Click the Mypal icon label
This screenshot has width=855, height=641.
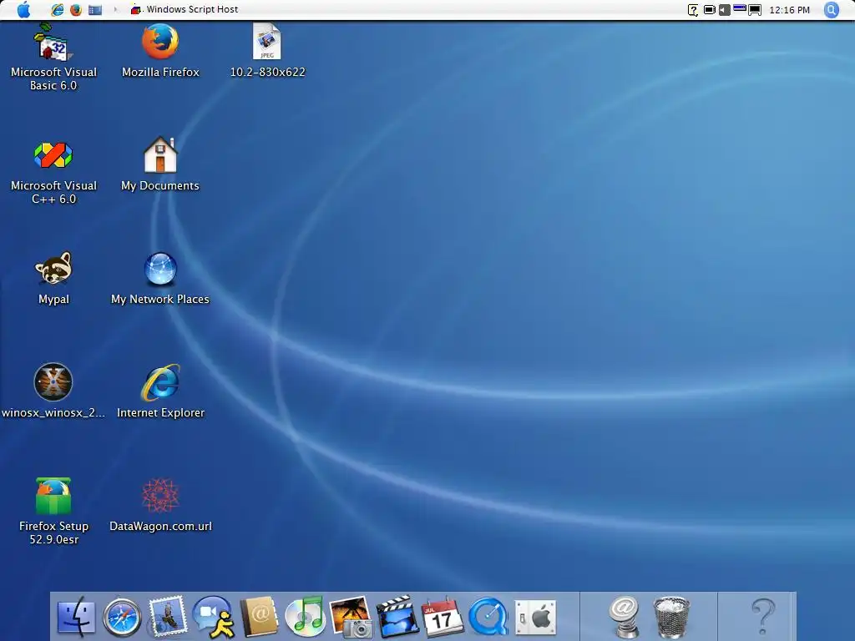coord(53,300)
